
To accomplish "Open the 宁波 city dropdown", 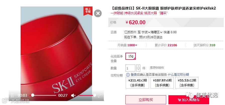I will tap(146, 32).
